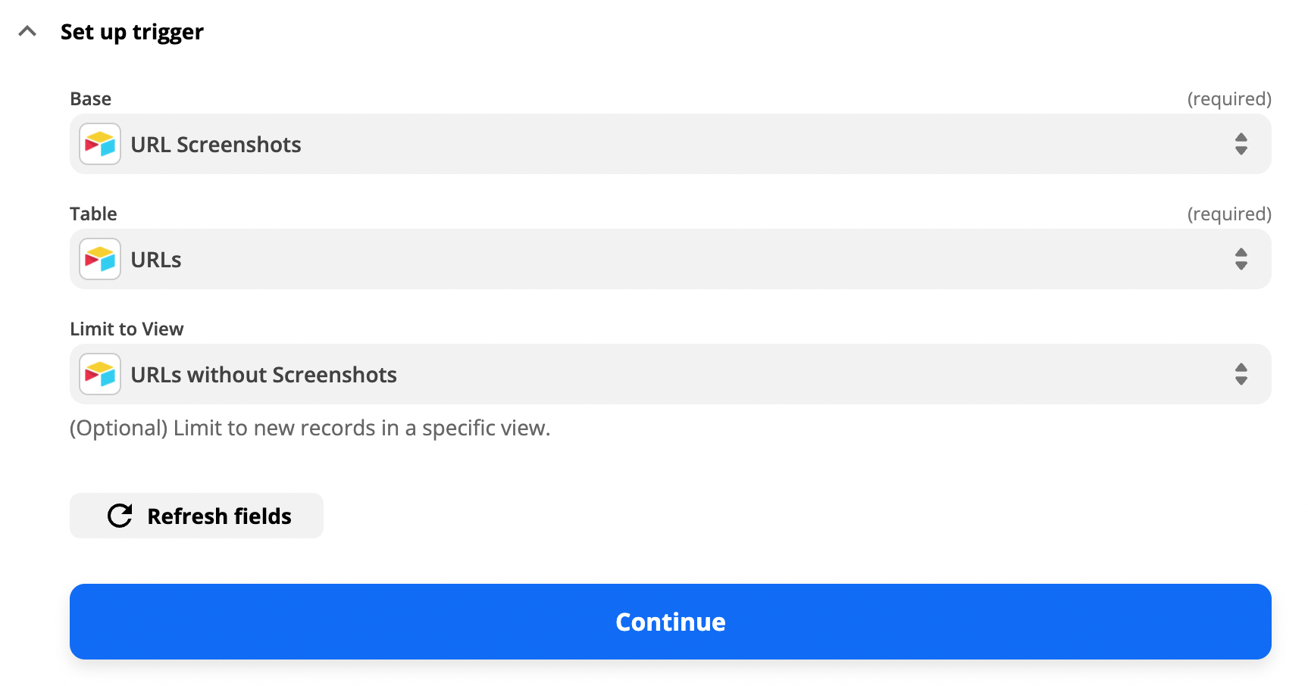Click the optional helper text under Limit to View
Image resolution: width=1308 pixels, height=686 pixels.
pyautogui.click(x=311, y=427)
